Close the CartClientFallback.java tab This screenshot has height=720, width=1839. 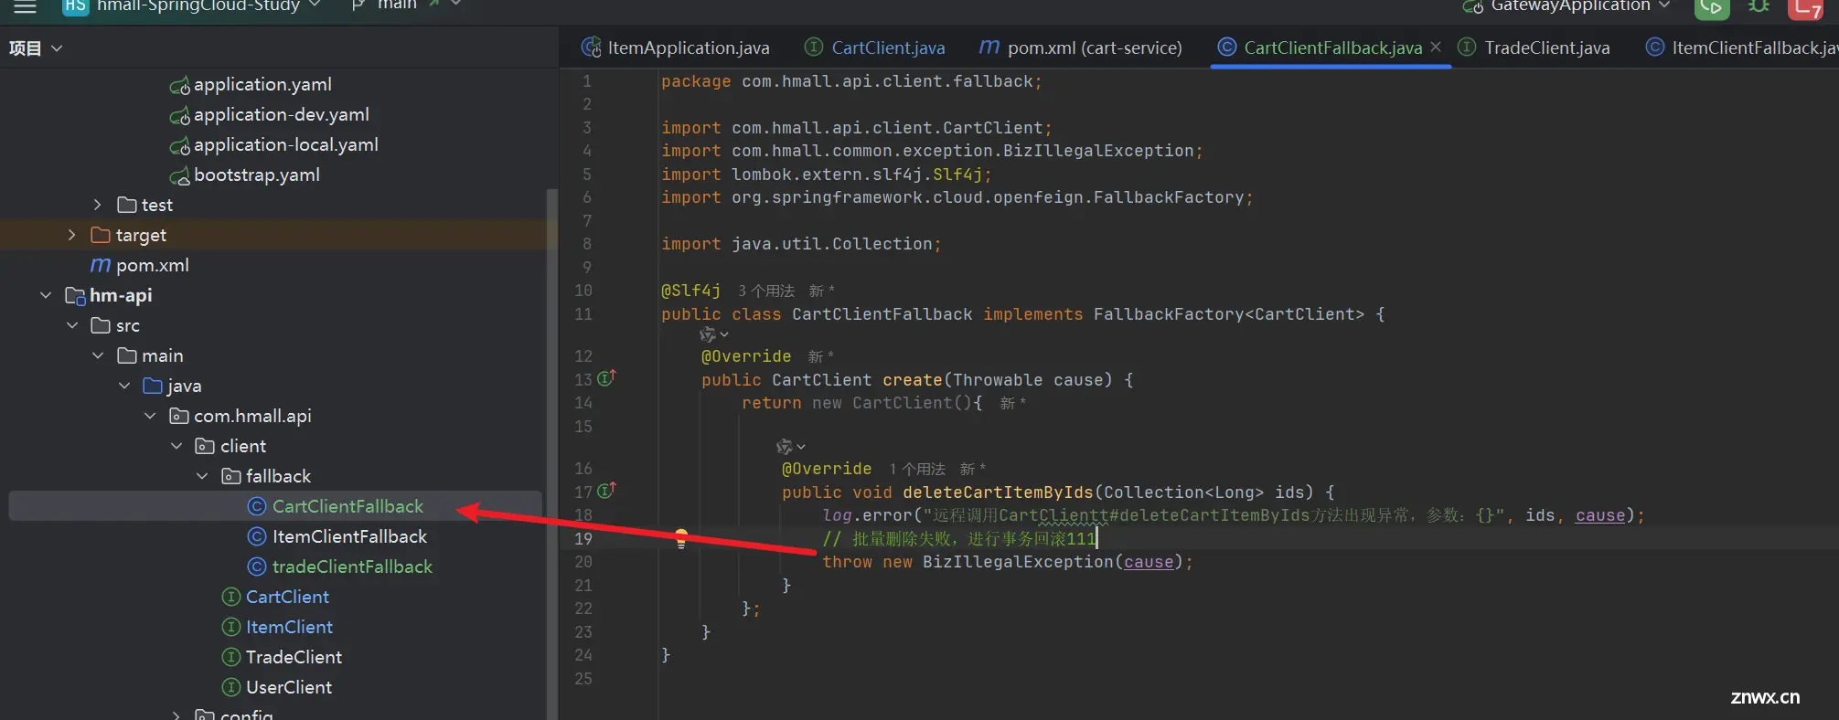pos(1436,47)
